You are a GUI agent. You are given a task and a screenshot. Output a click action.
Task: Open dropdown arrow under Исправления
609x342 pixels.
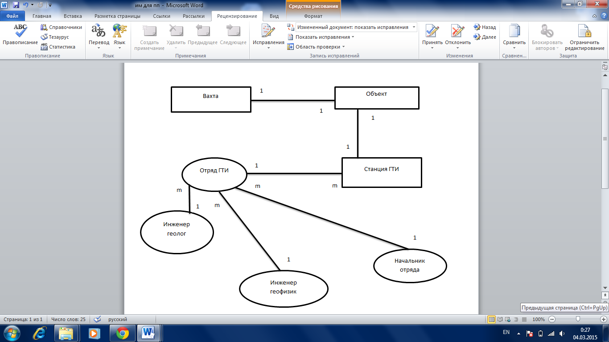click(268, 48)
